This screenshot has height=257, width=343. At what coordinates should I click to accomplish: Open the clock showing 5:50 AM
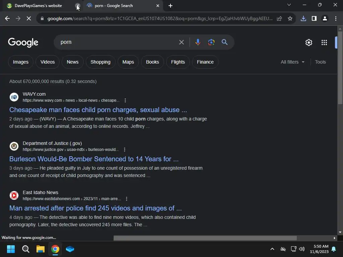click(319, 249)
